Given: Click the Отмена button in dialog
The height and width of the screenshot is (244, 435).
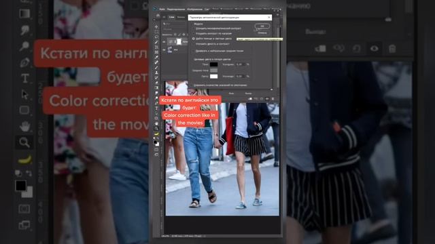Looking at the screenshot, I should tap(262, 33).
